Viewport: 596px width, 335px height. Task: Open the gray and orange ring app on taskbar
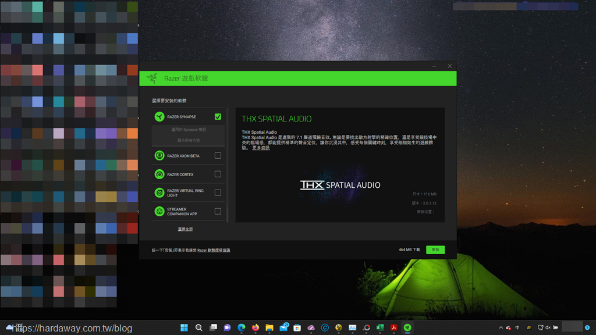pos(367,327)
